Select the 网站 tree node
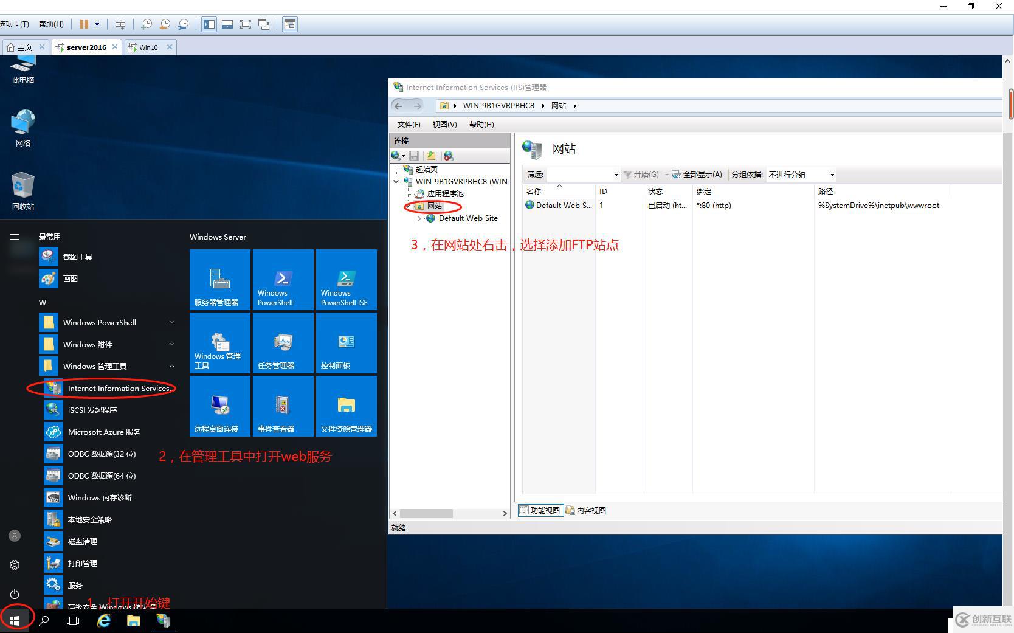The width and height of the screenshot is (1014, 633). [x=434, y=206]
